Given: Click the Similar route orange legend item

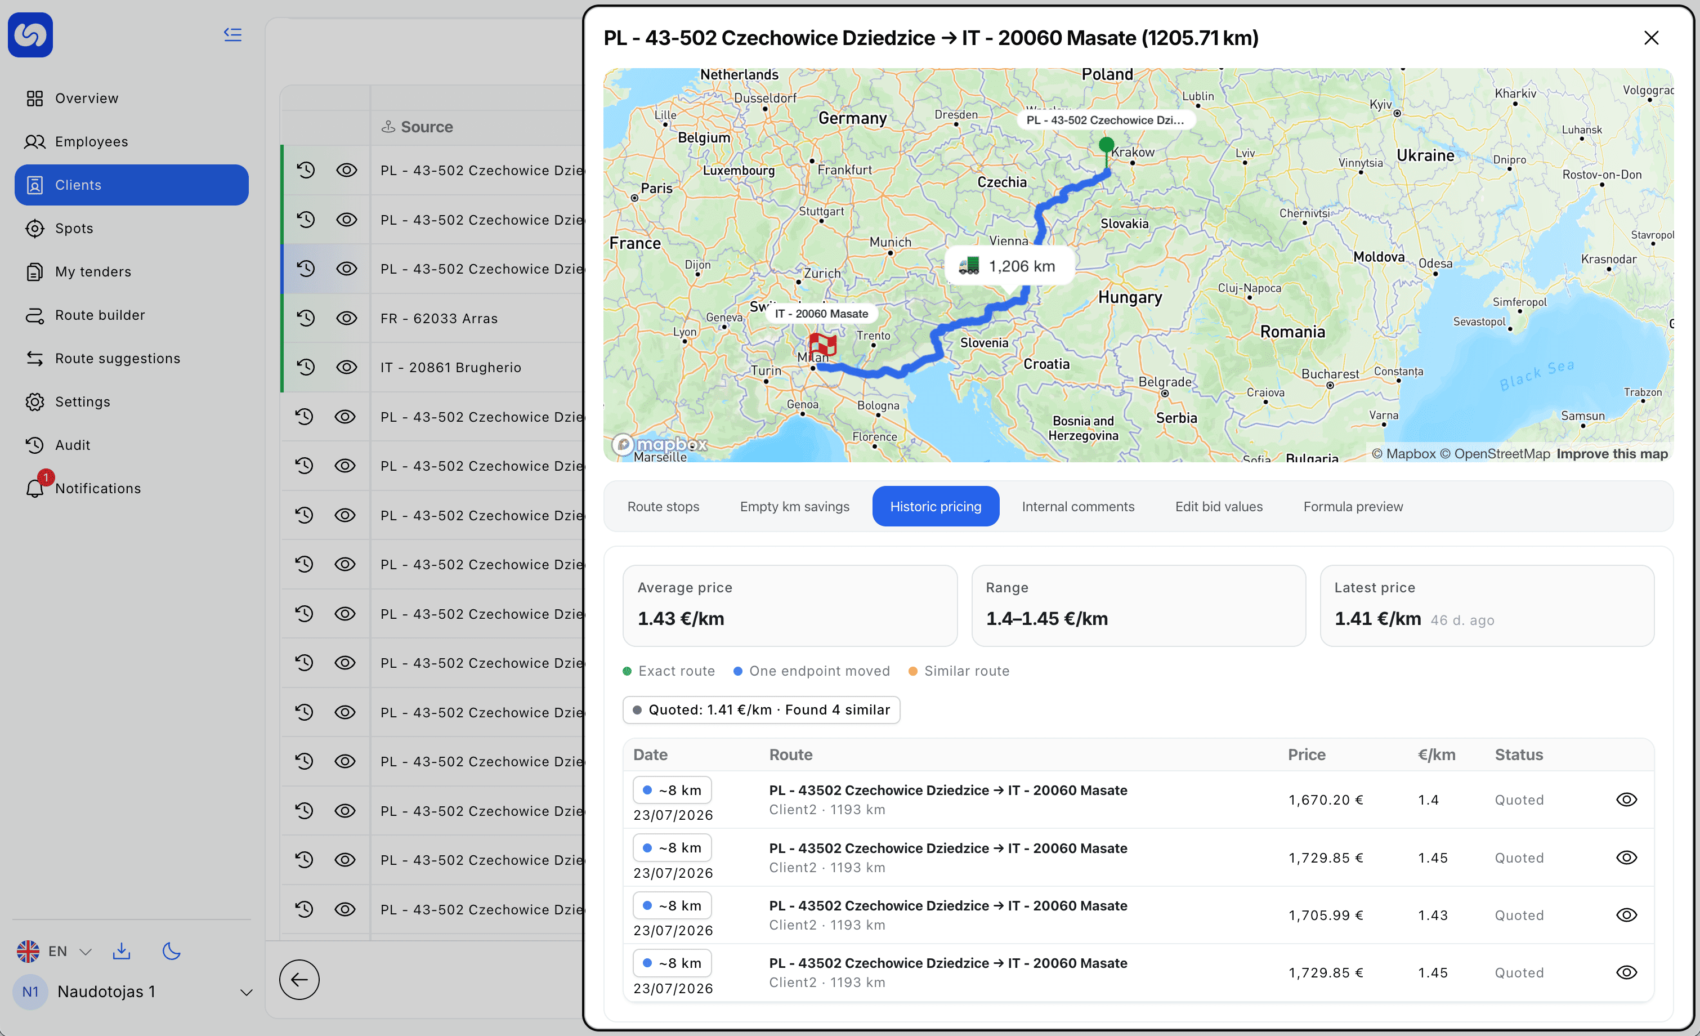Looking at the screenshot, I should (959, 671).
